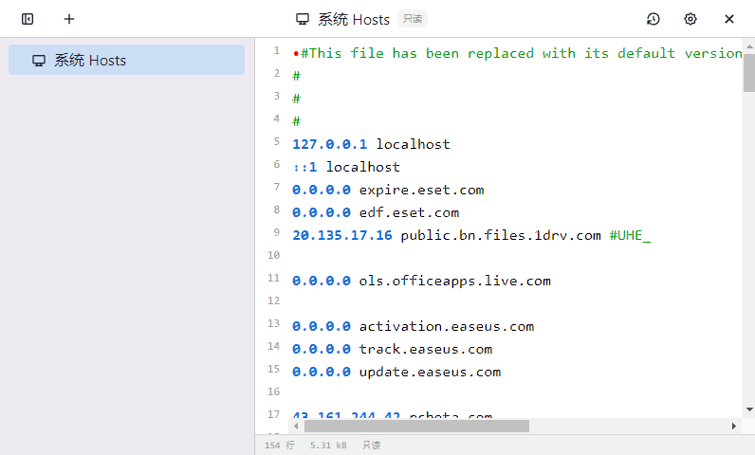Click the horizontal scrollbar thumb
755x455 pixels.
[416, 427]
